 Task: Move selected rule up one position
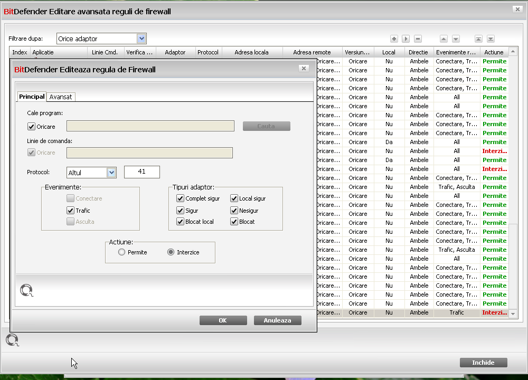(x=444, y=39)
